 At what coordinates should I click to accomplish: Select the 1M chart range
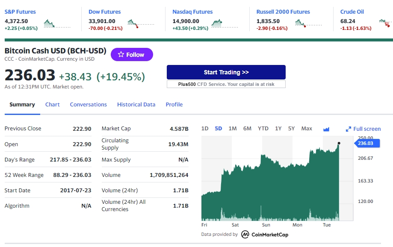[233, 129]
